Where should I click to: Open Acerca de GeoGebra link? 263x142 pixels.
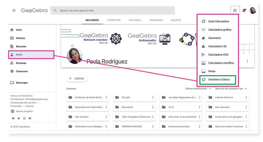click(x=21, y=95)
